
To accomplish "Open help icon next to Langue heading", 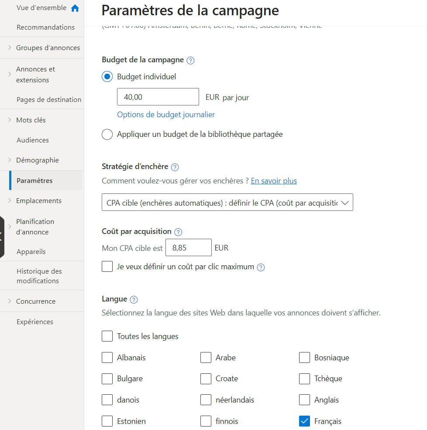I will [x=134, y=299].
